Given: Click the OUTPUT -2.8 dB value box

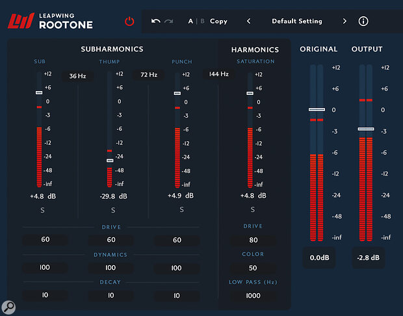Looking at the screenshot, I should (369, 258).
